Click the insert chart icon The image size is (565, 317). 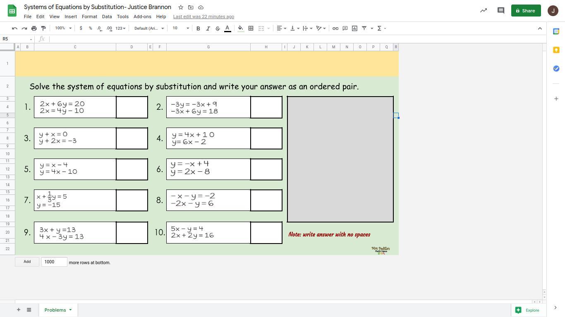click(354, 28)
